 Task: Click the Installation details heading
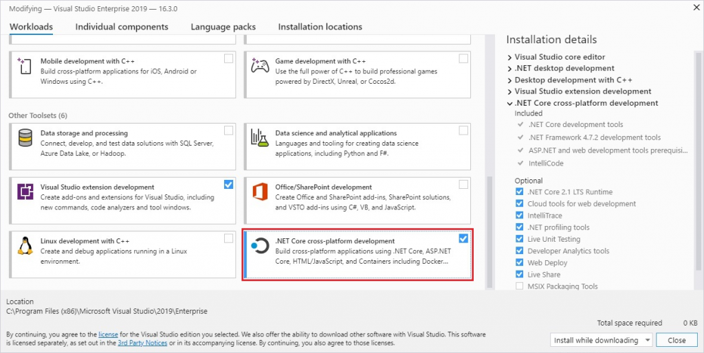[x=551, y=39]
